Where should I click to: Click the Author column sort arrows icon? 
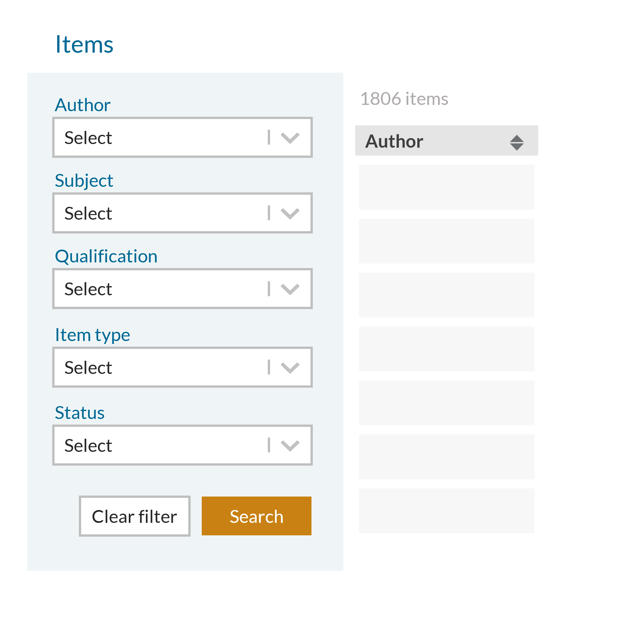pyautogui.click(x=517, y=142)
